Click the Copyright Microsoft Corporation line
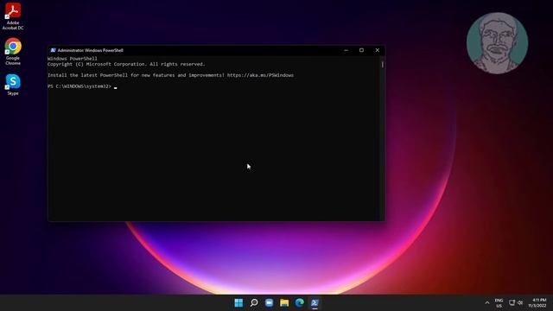Image resolution: width=553 pixels, height=311 pixels. [126, 64]
